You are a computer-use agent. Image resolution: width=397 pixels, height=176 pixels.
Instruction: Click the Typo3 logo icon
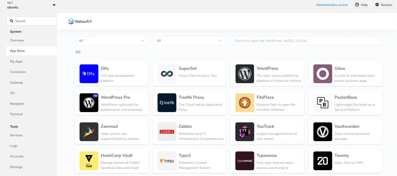[x=167, y=161]
